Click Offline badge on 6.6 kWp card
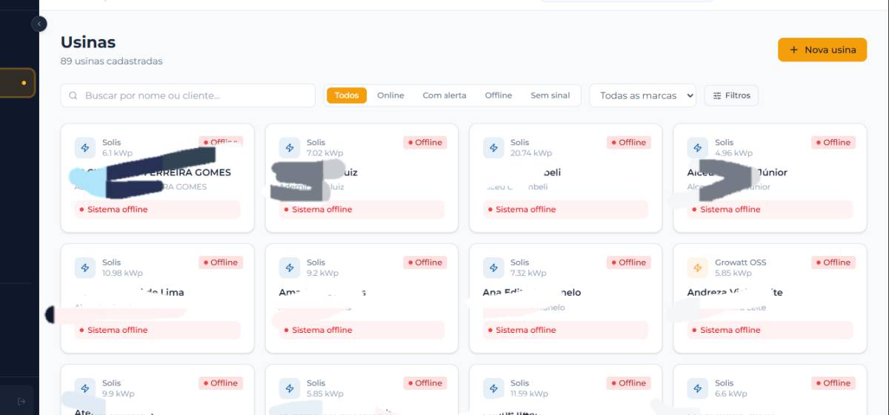Viewport: 889px width, 415px height. click(833, 383)
